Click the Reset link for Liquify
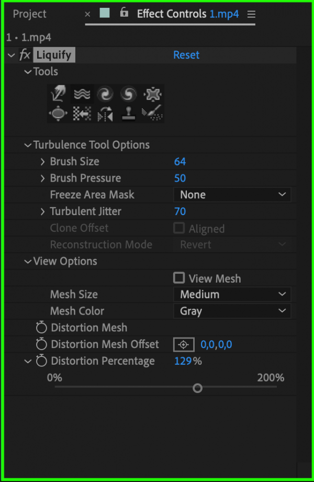Image resolution: width=314 pixels, height=482 pixels. coord(186,54)
